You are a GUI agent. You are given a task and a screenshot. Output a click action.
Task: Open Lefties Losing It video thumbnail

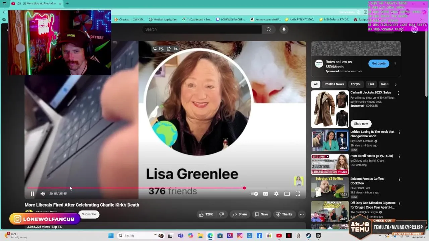click(330, 140)
